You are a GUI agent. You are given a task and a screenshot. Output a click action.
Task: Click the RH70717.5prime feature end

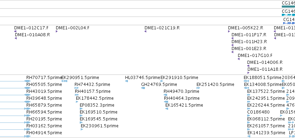(x=27, y=81)
